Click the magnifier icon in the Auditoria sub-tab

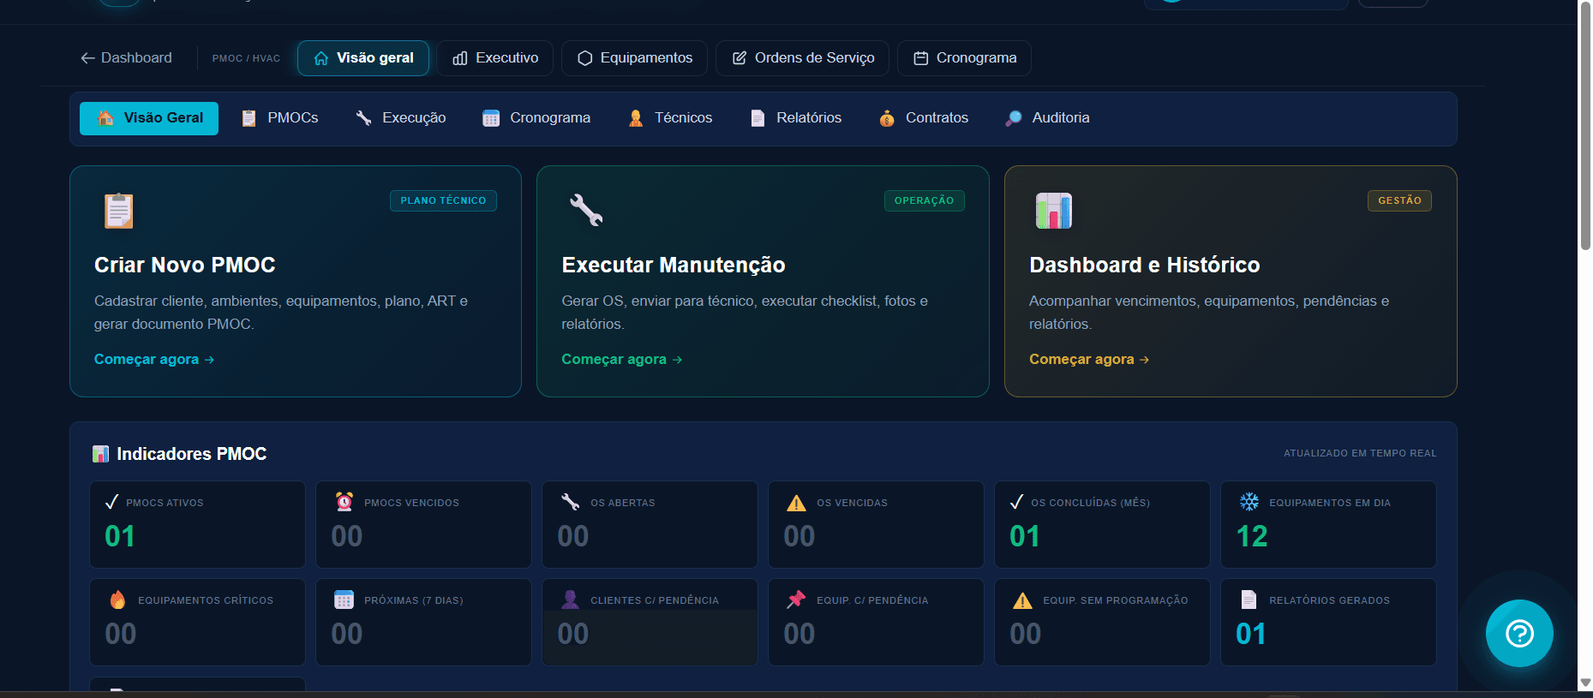point(1014,118)
